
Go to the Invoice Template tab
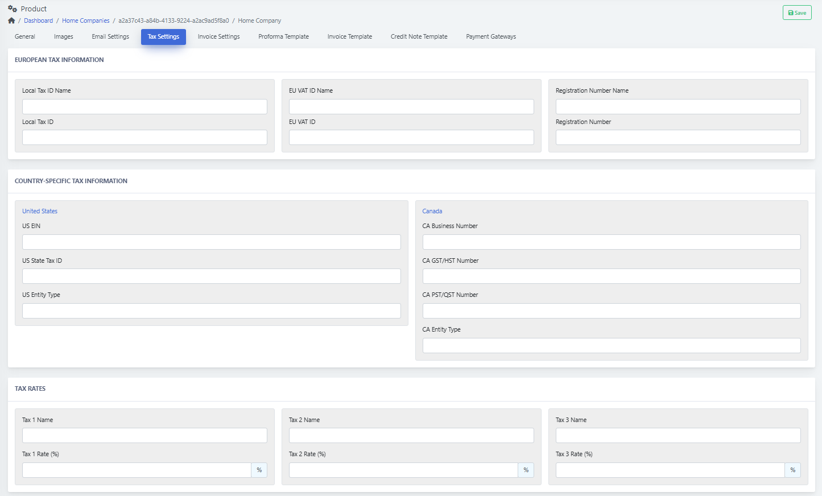[x=350, y=36]
